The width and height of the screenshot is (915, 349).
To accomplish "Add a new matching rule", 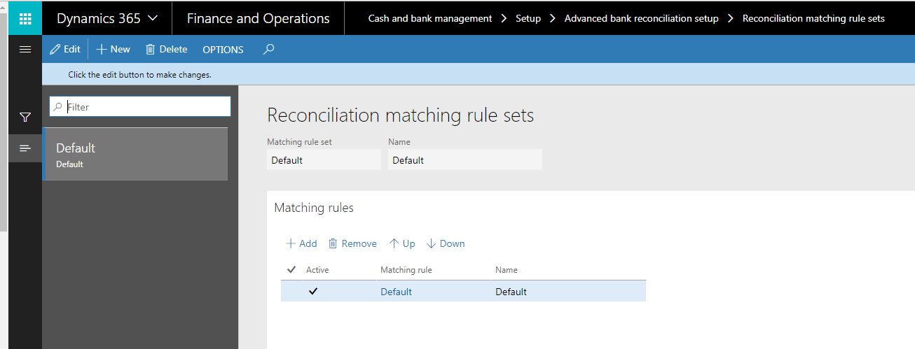I will [301, 243].
